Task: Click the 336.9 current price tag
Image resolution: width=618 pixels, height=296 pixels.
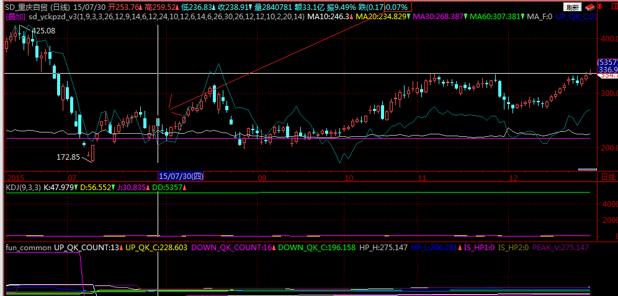Action: 607,70
